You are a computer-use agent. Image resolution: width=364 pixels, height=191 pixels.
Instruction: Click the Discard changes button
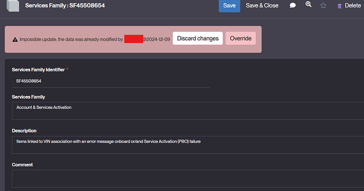[x=198, y=38]
